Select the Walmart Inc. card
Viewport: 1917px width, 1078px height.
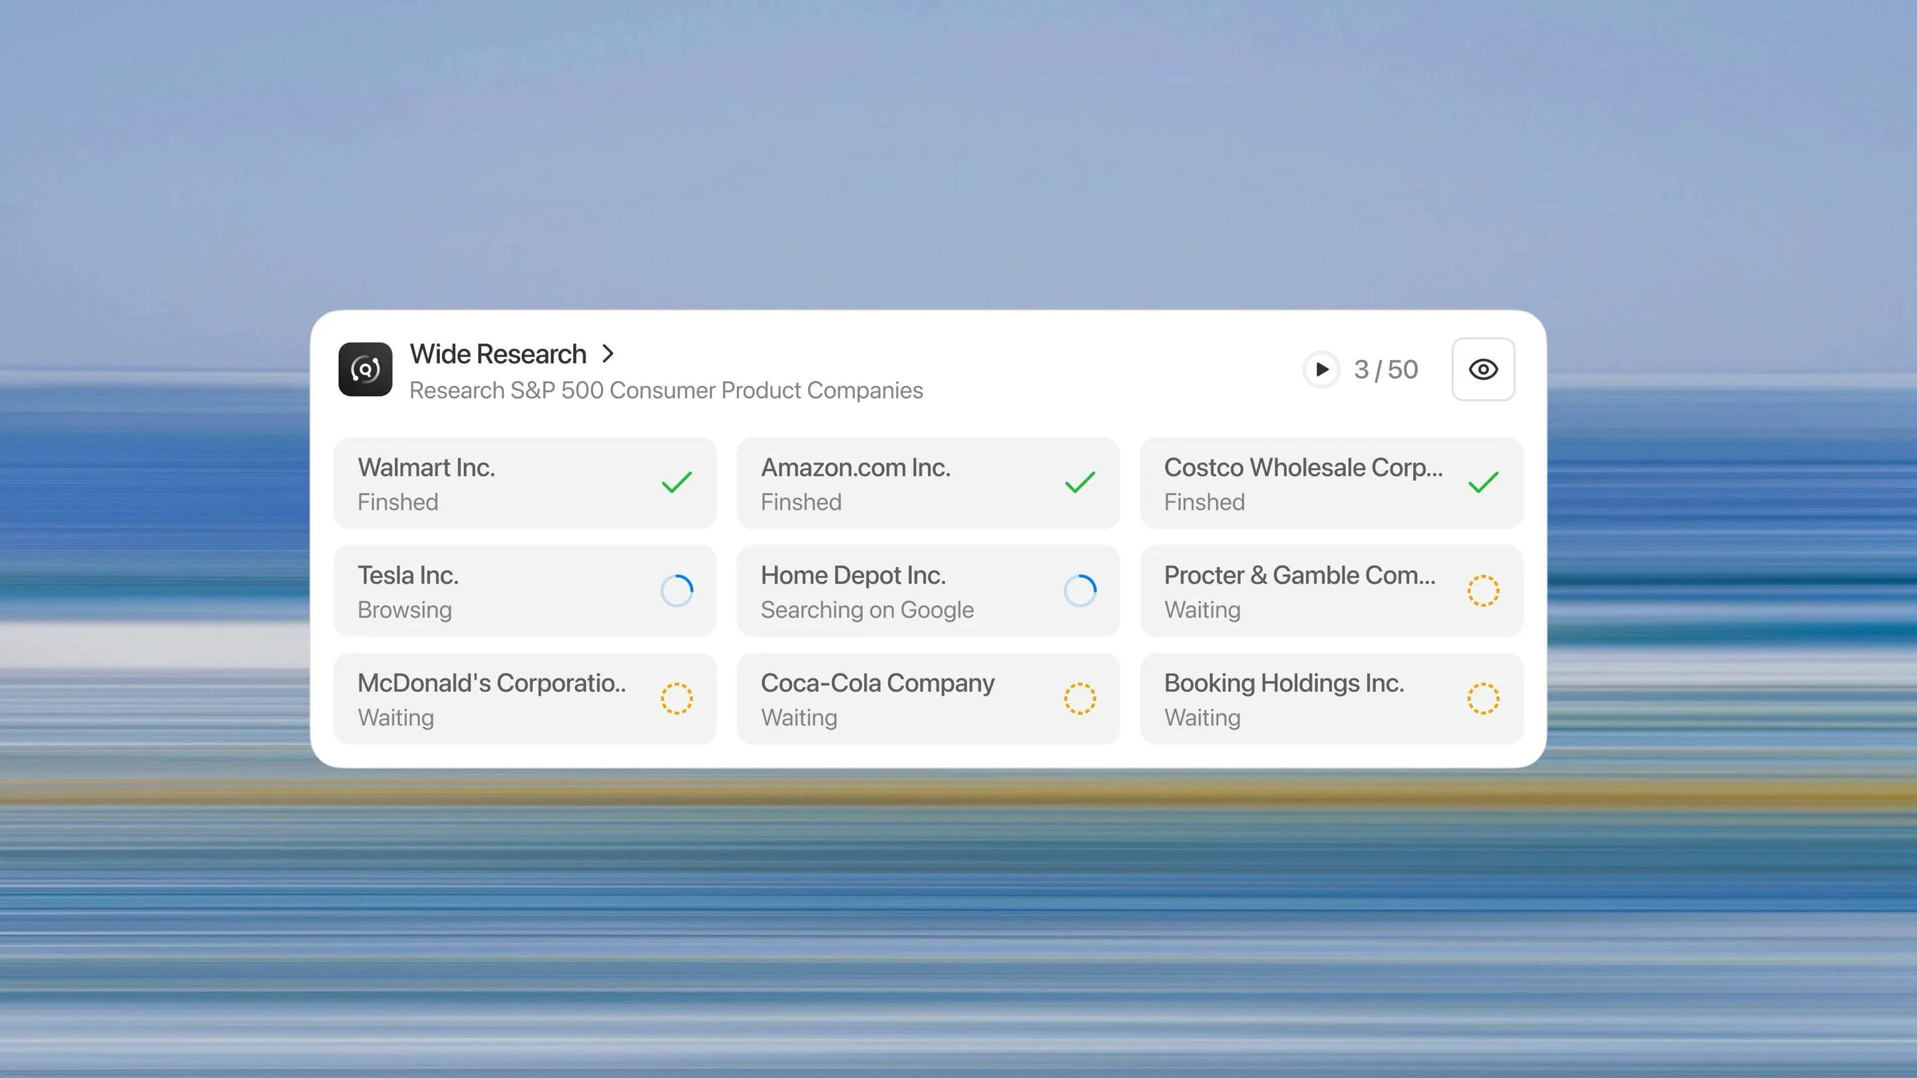(x=525, y=482)
